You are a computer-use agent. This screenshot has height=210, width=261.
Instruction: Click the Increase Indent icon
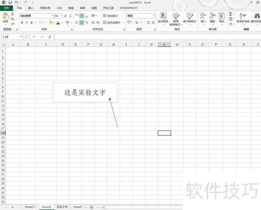click(98, 22)
